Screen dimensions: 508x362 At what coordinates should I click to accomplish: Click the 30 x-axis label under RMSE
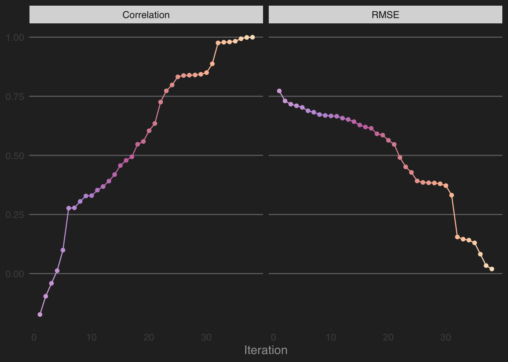446,337
